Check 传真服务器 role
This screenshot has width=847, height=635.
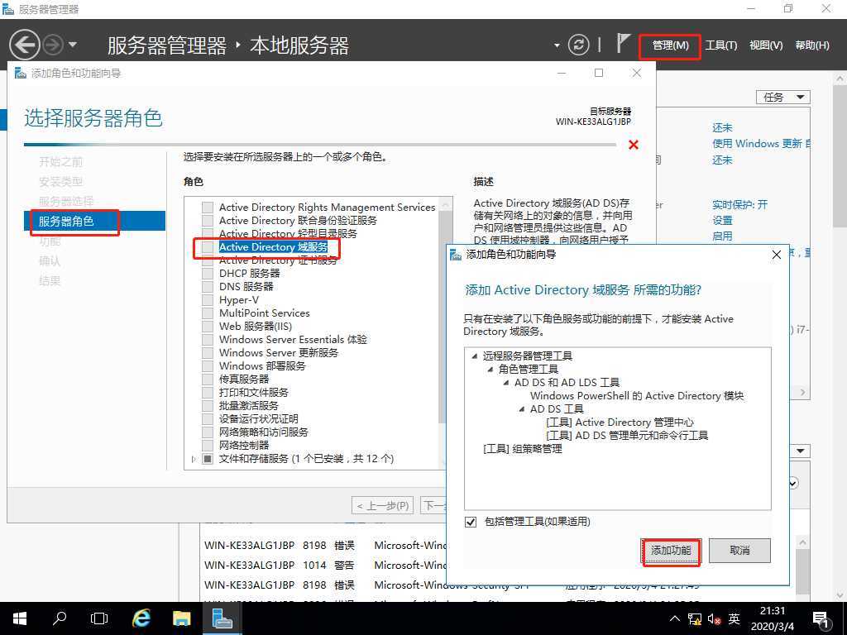pyautogui.click(x=208, y=379)
